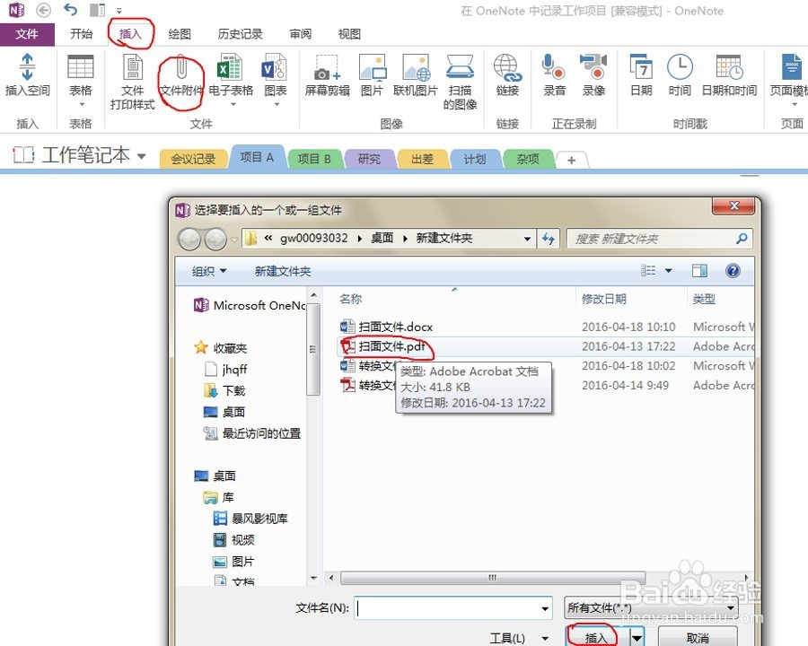The width and height of the screenshot is (808, 646).
Task: Click the 插入 button in dialog
Action: point(597,638)
